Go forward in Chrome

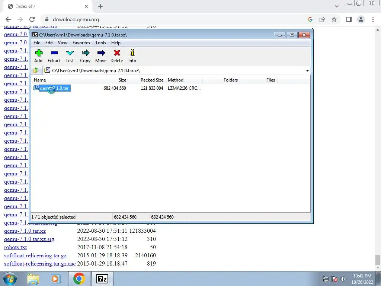click(20, 19)
